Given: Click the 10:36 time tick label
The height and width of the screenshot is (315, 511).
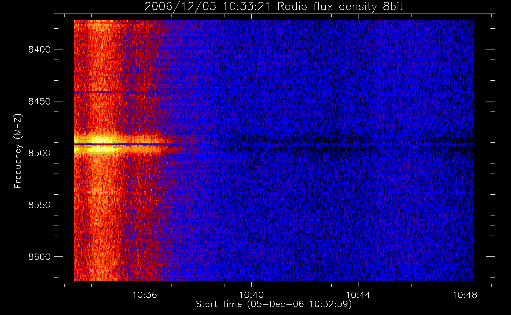Looking at the screenshot, I should (x=145, y=295).
